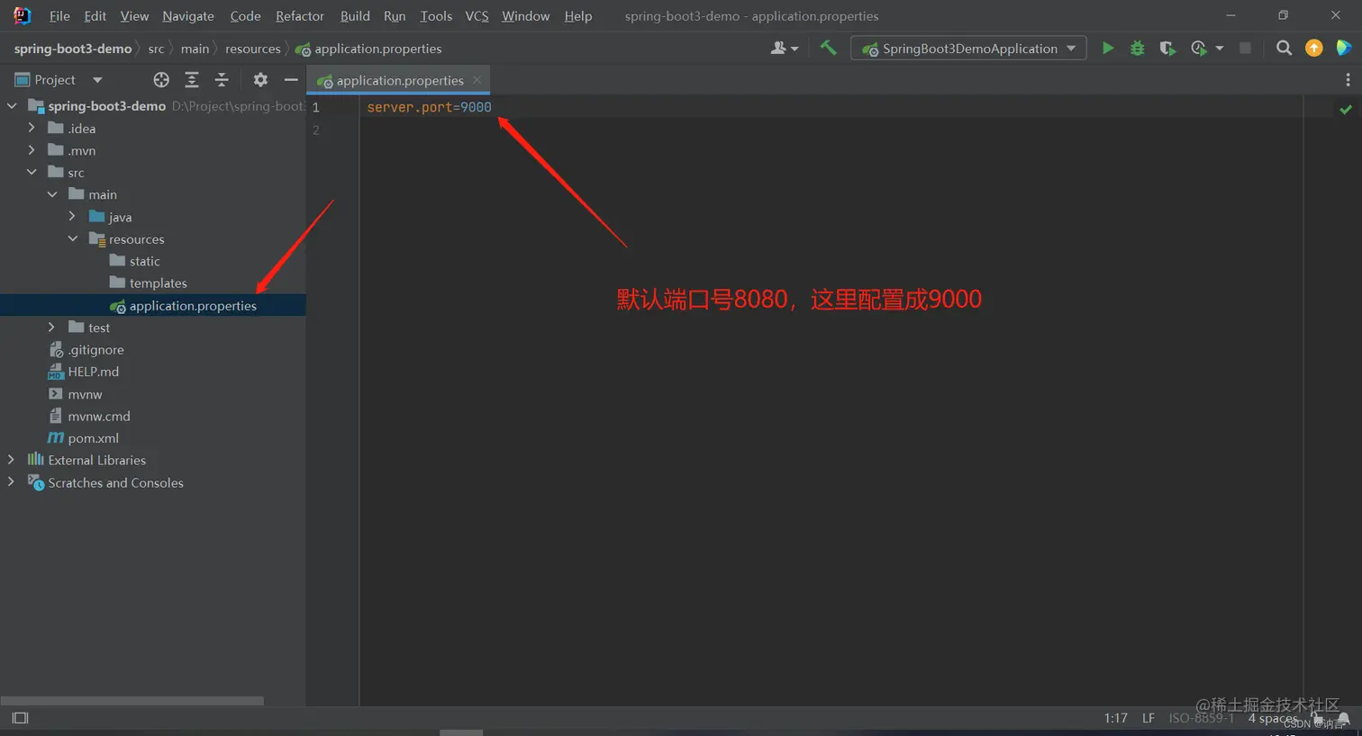
Task: Expand Scratches and Consoles node
Action: [11, 482]
